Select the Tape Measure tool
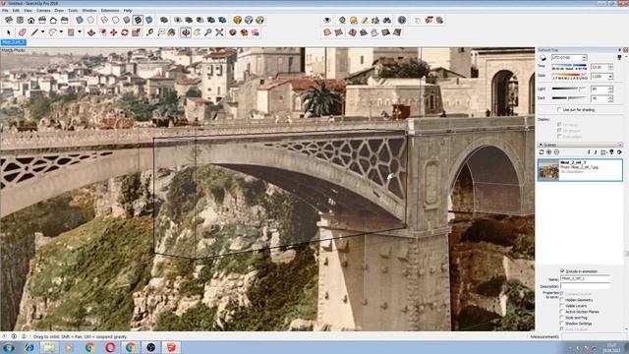Image resolution: width=629 pixels, height=354 pixels. 149,32
